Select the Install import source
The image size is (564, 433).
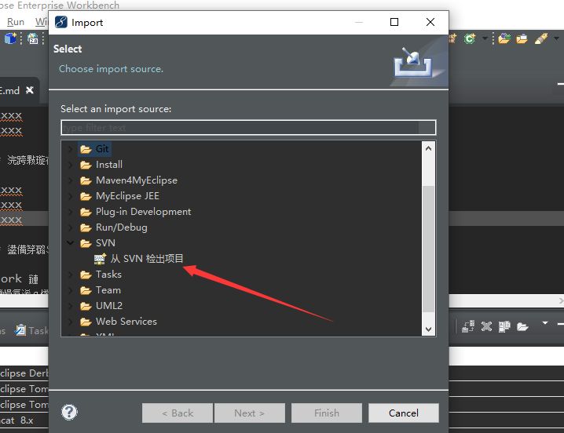[109, 165]
